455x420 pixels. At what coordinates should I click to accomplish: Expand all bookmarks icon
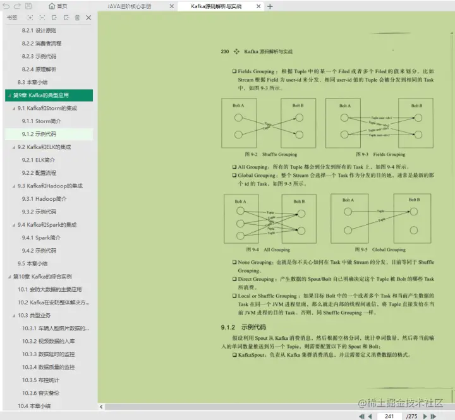pos(30,18)
